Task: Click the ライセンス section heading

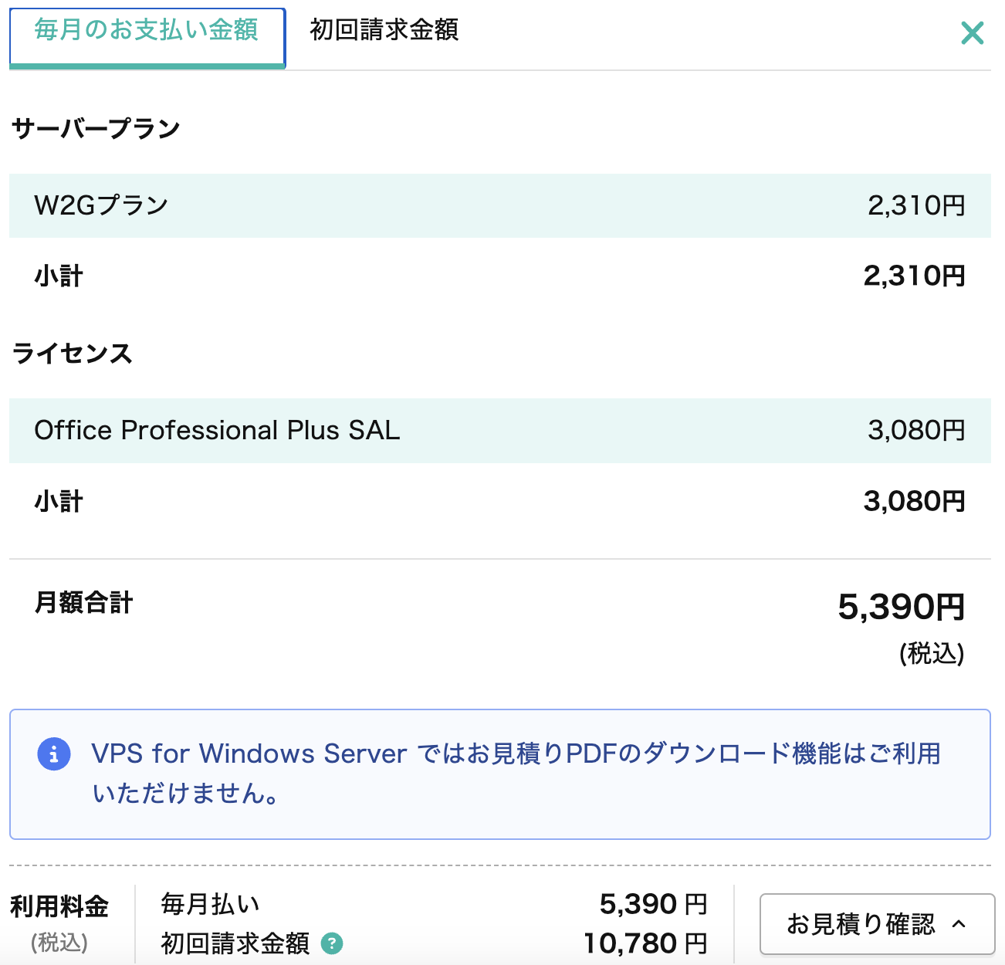Action: point(72,354)
